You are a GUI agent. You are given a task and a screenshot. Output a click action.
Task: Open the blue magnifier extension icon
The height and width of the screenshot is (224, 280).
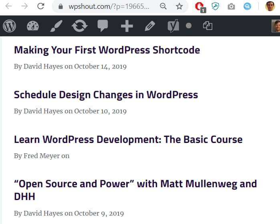(247, 6)
